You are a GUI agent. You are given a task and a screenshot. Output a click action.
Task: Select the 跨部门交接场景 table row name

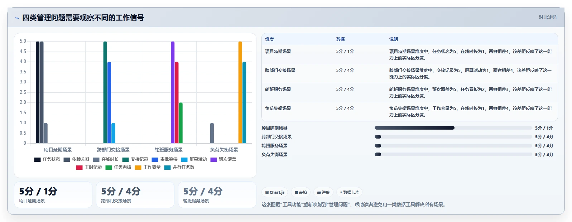[280, 71]
